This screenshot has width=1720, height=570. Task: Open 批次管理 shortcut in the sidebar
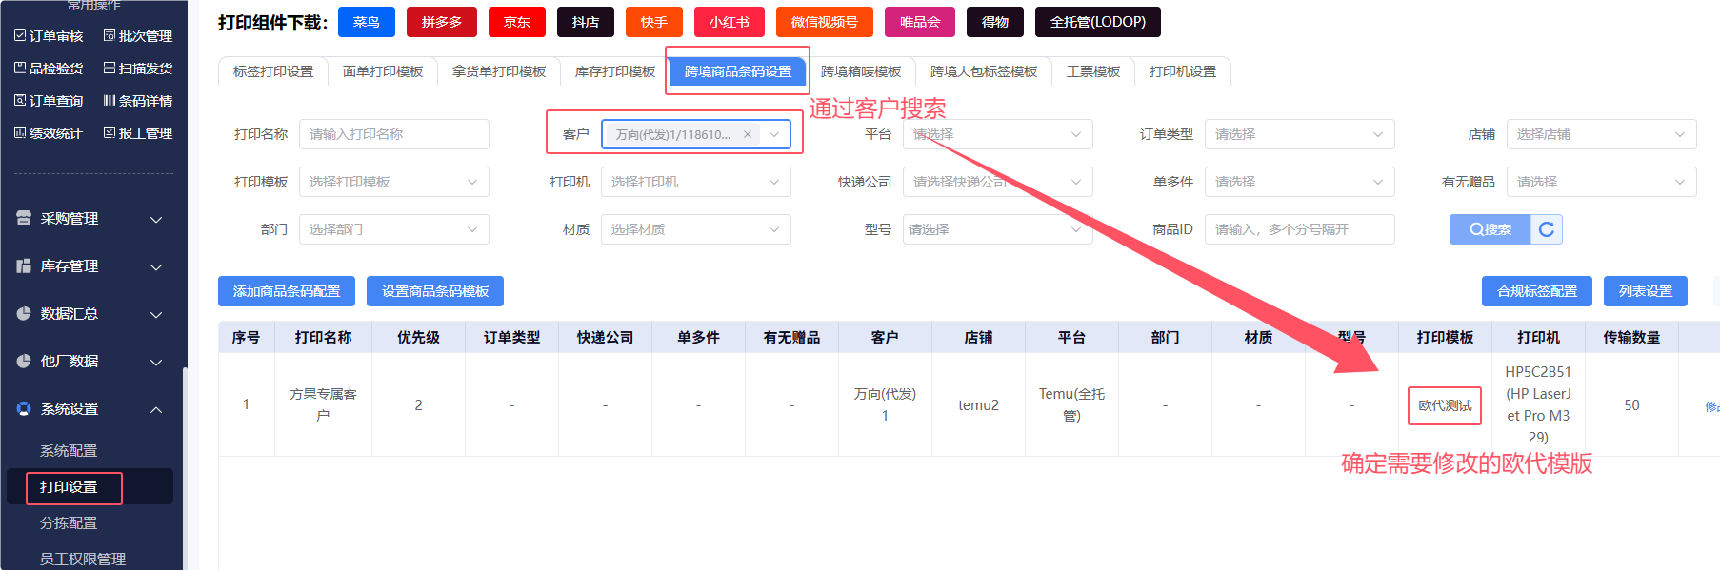(138, 36)
